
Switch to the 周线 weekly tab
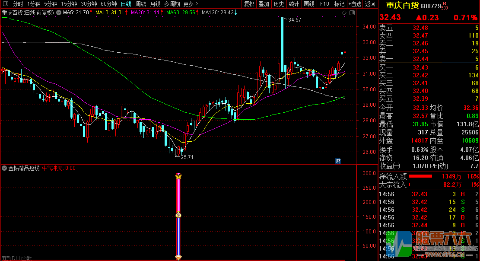click(x=141, y=4)
